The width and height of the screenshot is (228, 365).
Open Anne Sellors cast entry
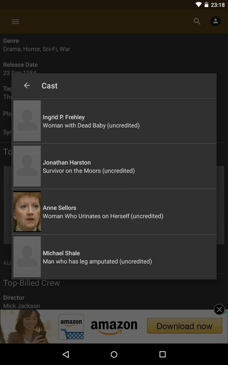click(x=114, y=211)
